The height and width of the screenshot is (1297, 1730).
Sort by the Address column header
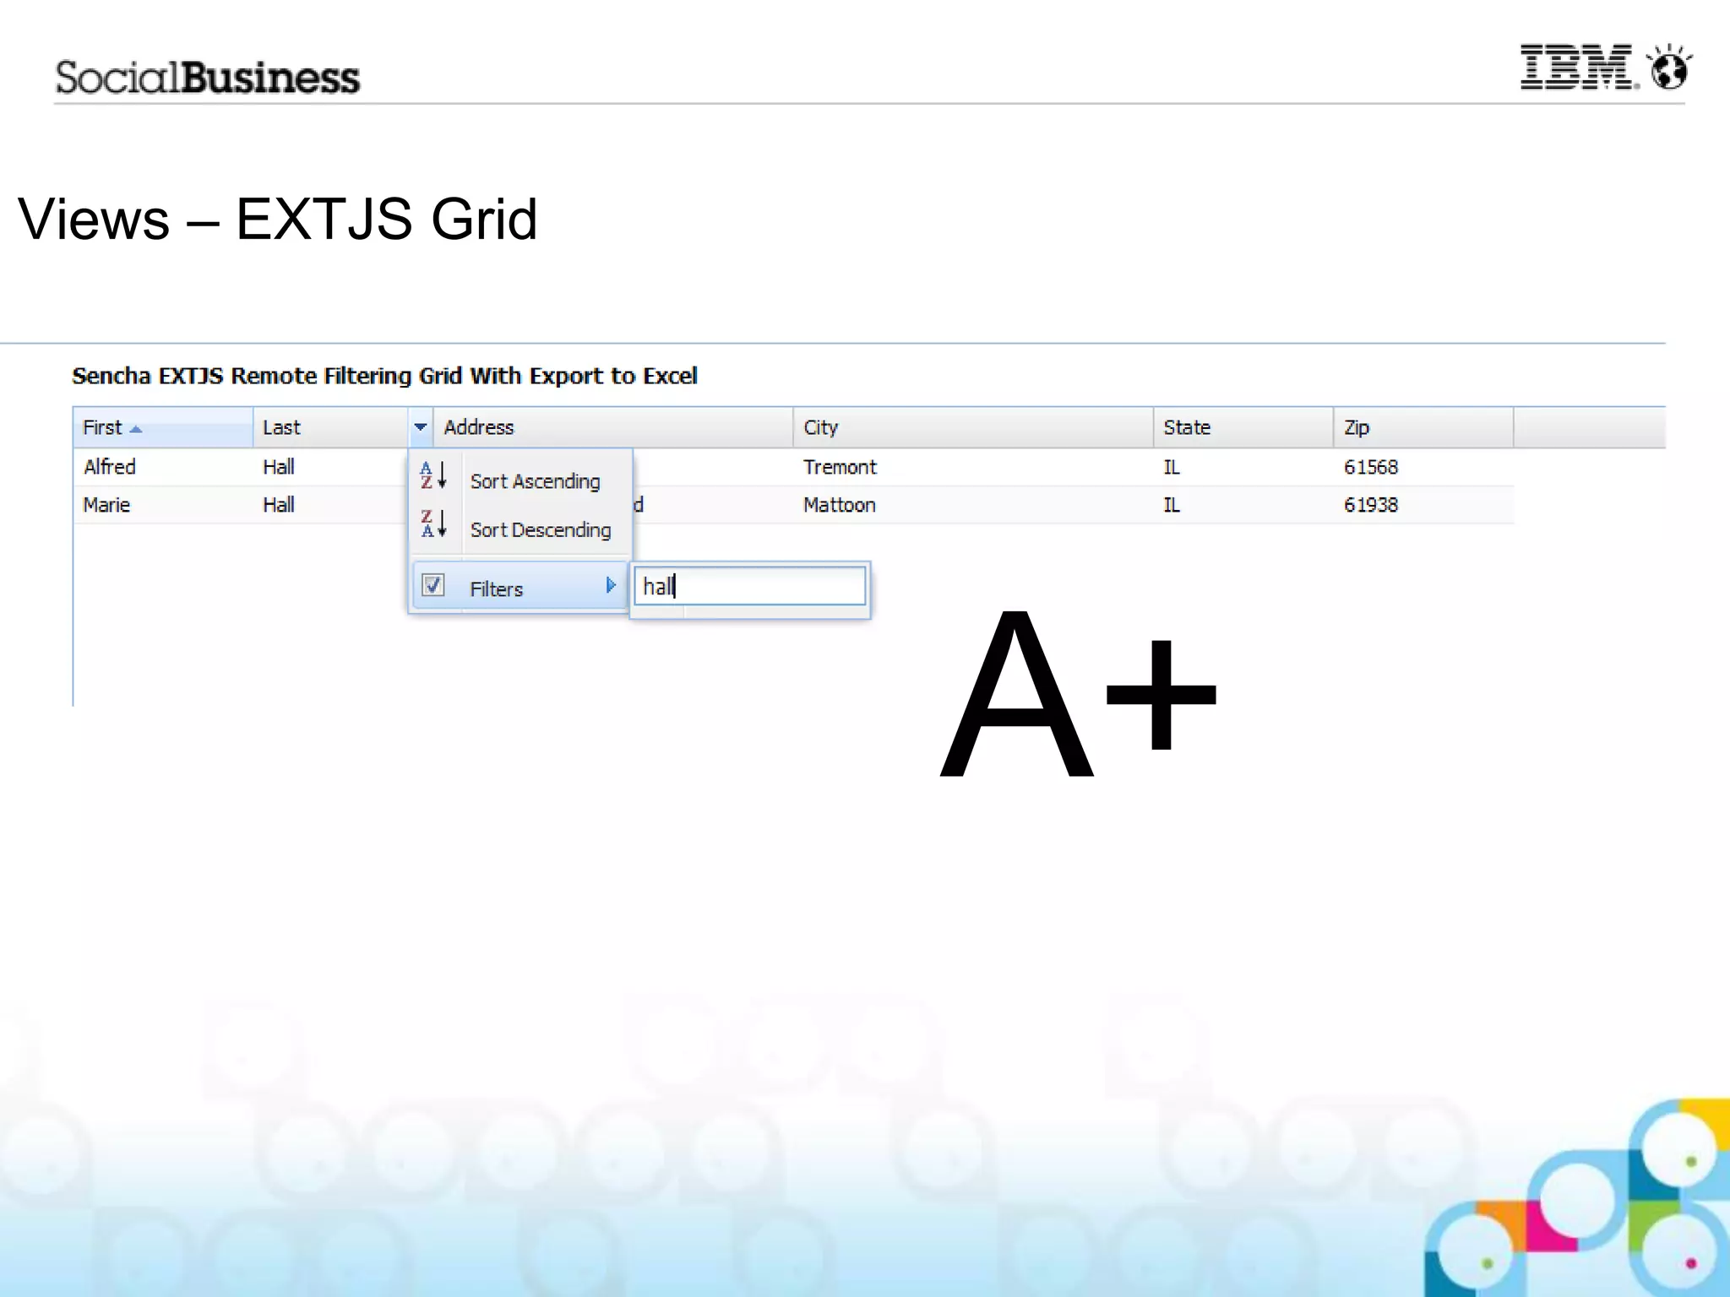(613, 427)
